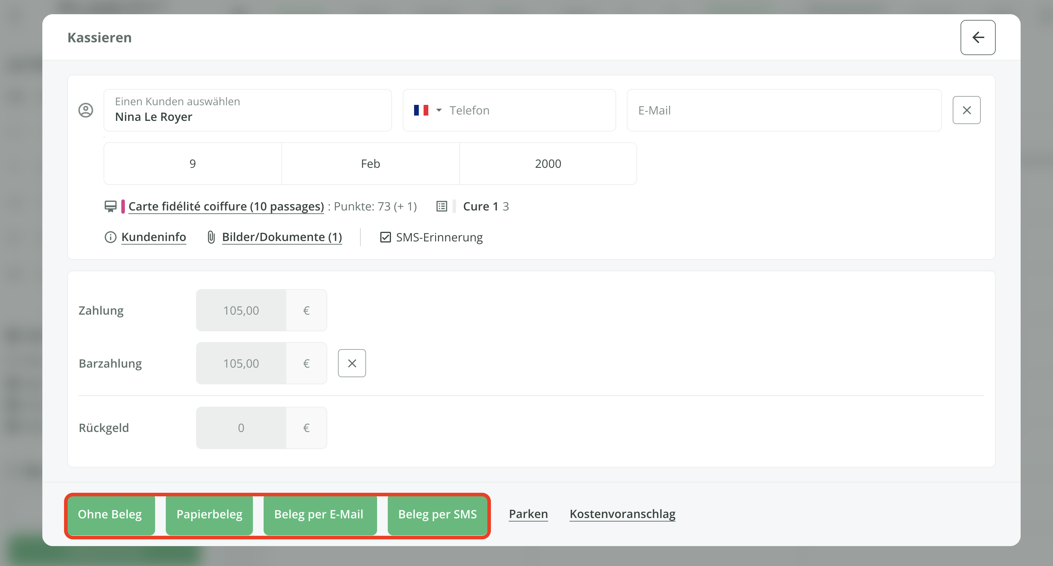The image size is (1053, 566).
Task: Open the birth month Feb selector
Action: coord(370,164)
